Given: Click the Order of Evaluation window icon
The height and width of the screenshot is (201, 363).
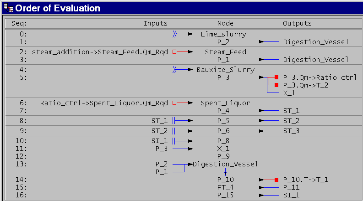Looking at the screenshot, I should 9,8.
